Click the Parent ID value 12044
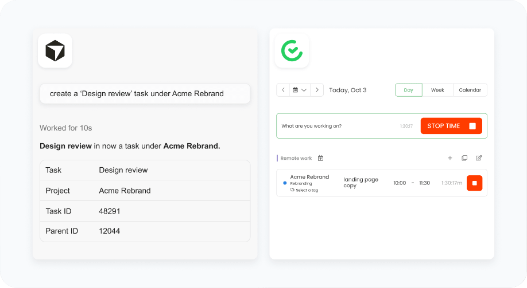 110,231
